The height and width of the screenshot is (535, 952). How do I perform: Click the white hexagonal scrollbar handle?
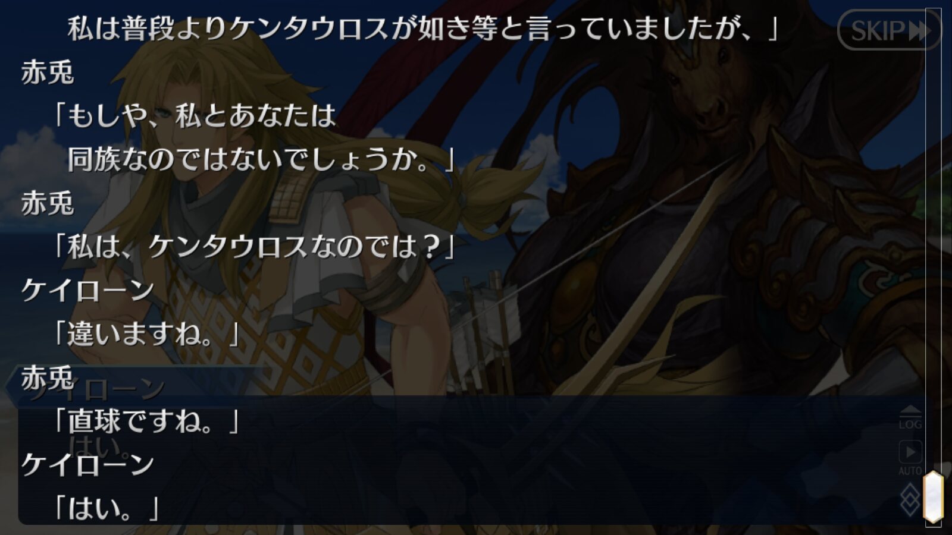[x=933, y=497]
